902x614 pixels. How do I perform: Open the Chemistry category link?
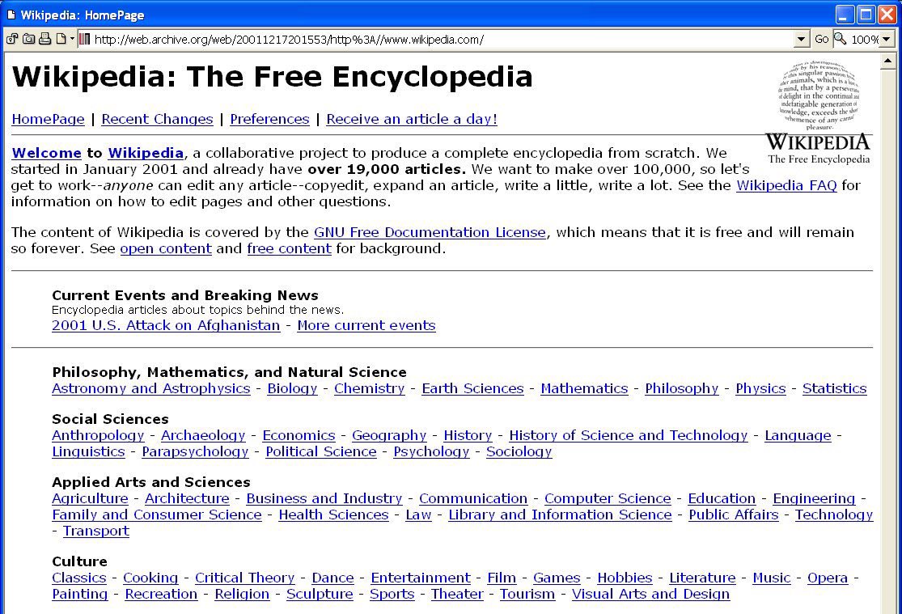pyautogui.click(x=370, y=388)
